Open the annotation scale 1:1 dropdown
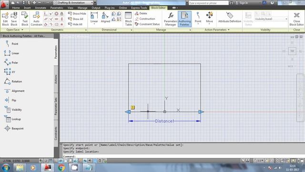 click(258, 161)
